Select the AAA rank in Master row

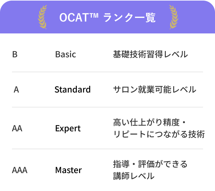(19, 170)
